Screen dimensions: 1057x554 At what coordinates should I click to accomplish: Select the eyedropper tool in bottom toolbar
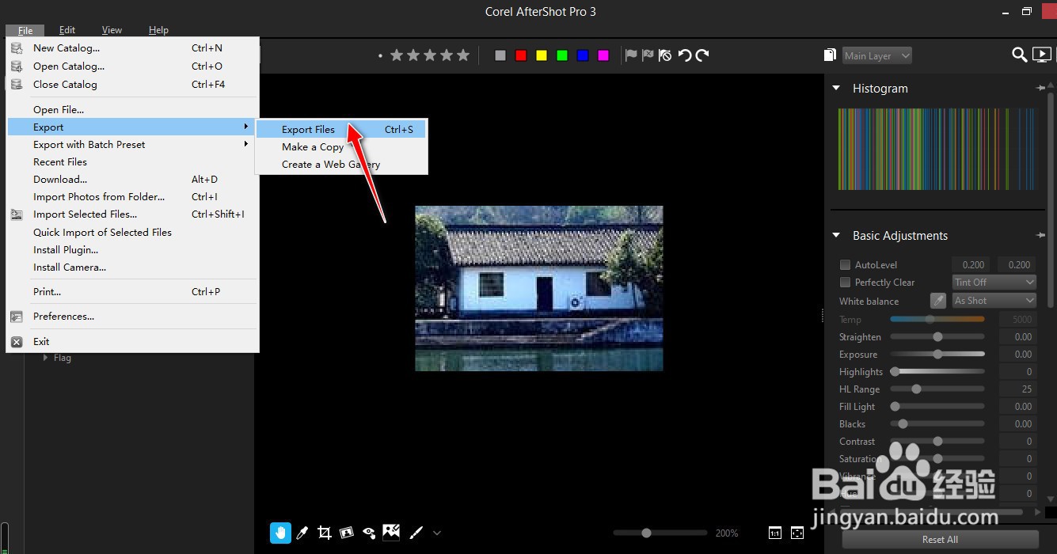tap(302, 533)
